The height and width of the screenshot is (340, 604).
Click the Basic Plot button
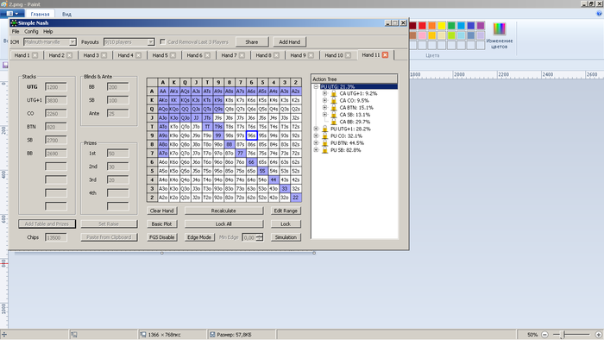[x=162, y=224]
